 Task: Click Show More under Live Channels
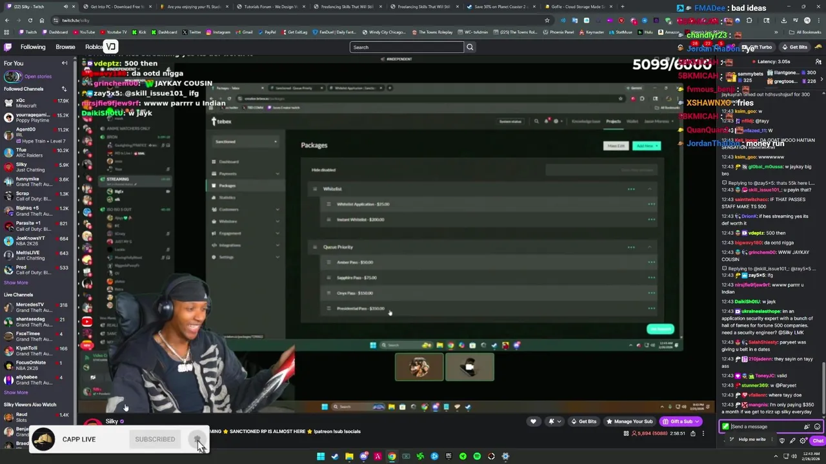tap(16, 392)
